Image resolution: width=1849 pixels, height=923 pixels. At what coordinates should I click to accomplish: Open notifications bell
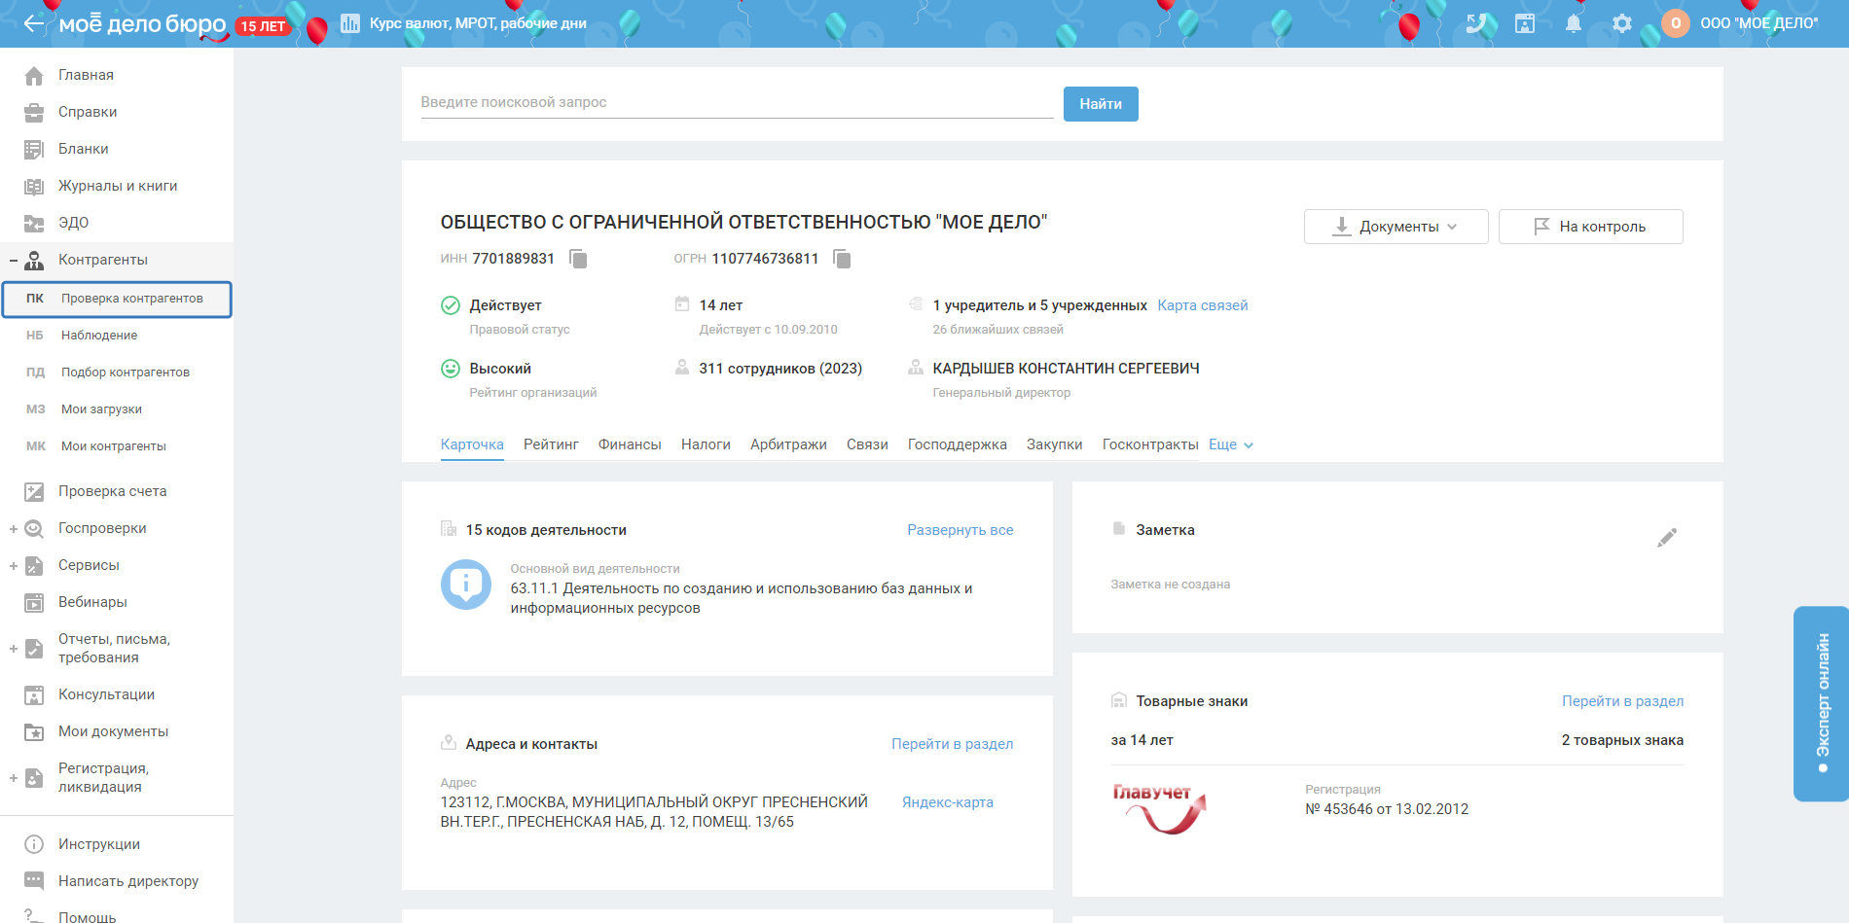point(1574,23)
